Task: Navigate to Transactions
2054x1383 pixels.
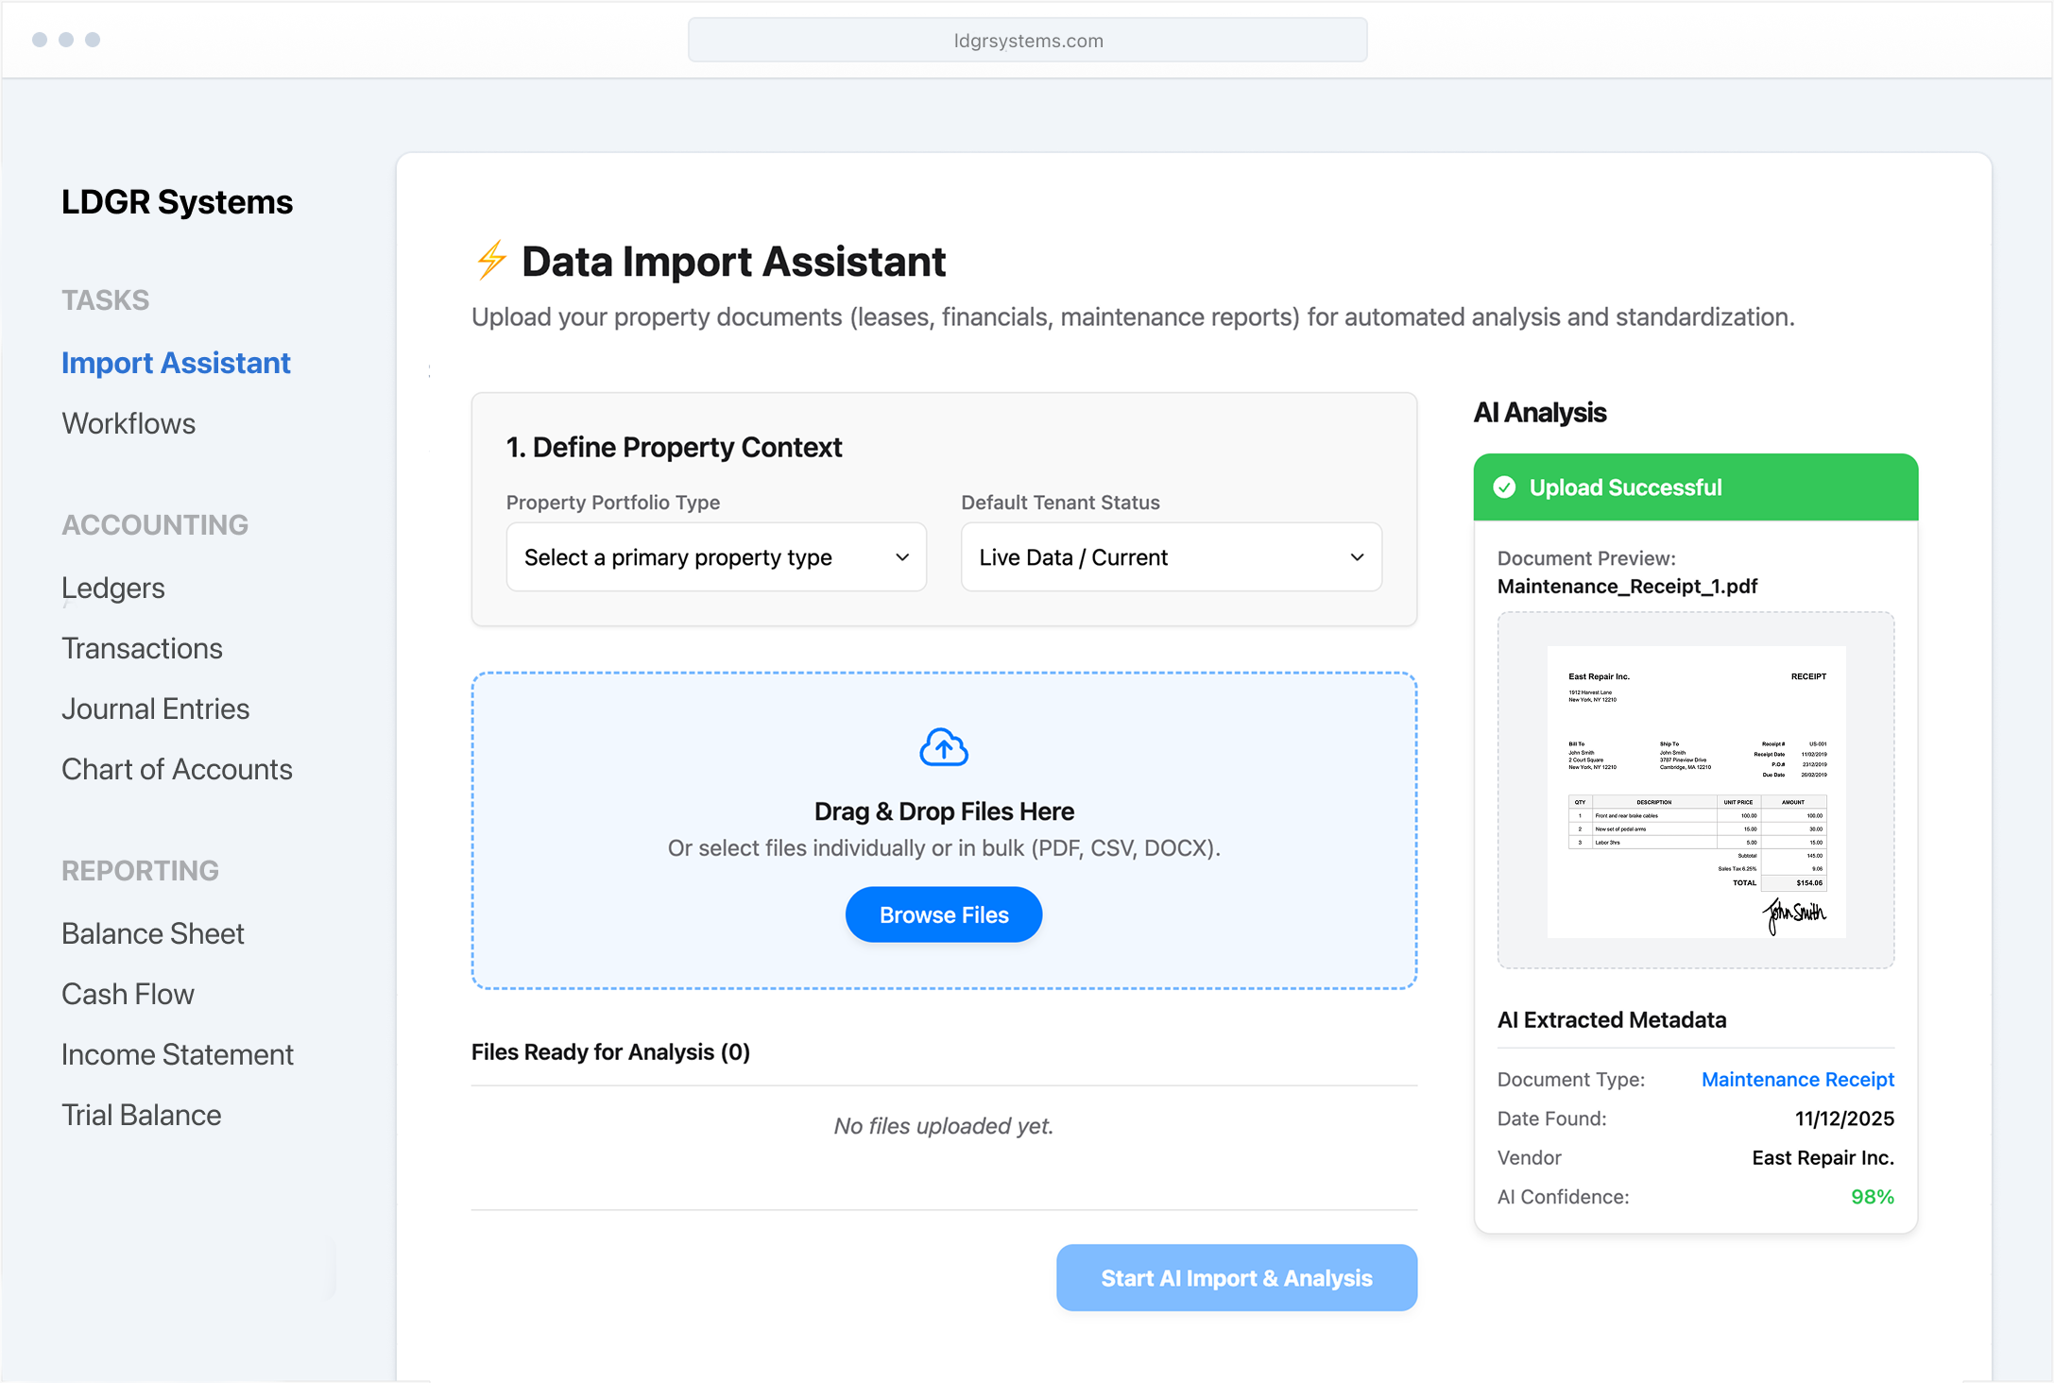Action: (142, 648)
